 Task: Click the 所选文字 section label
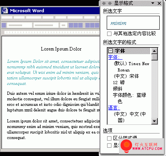pyautogui.click(x=112, y=11)
